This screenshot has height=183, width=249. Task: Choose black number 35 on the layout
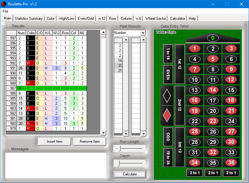coord(213,163)
